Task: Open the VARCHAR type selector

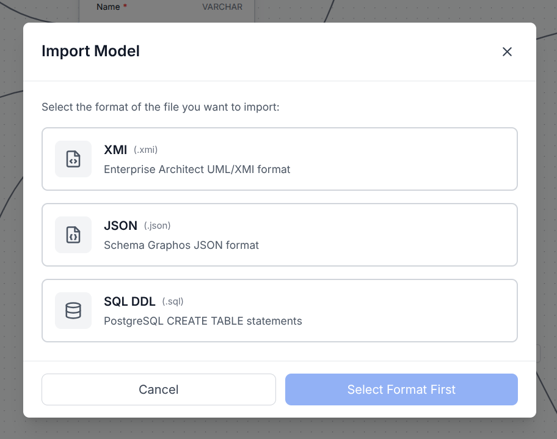Action: [x=222, y=7]
